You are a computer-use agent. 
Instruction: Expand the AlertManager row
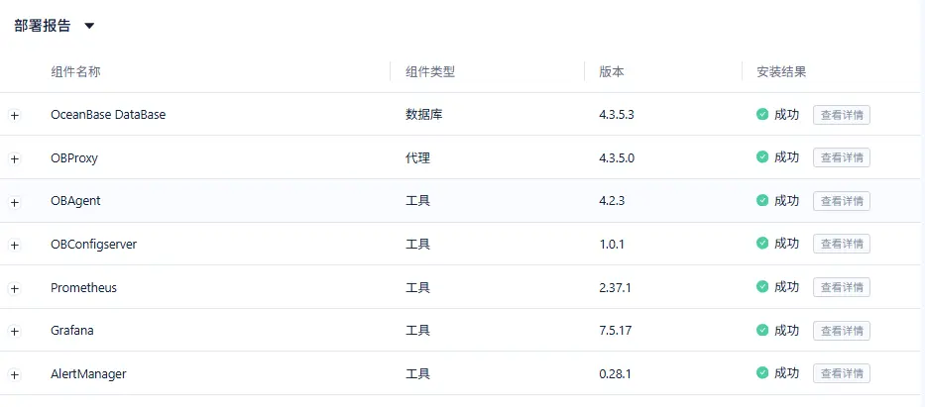[15, 375]
